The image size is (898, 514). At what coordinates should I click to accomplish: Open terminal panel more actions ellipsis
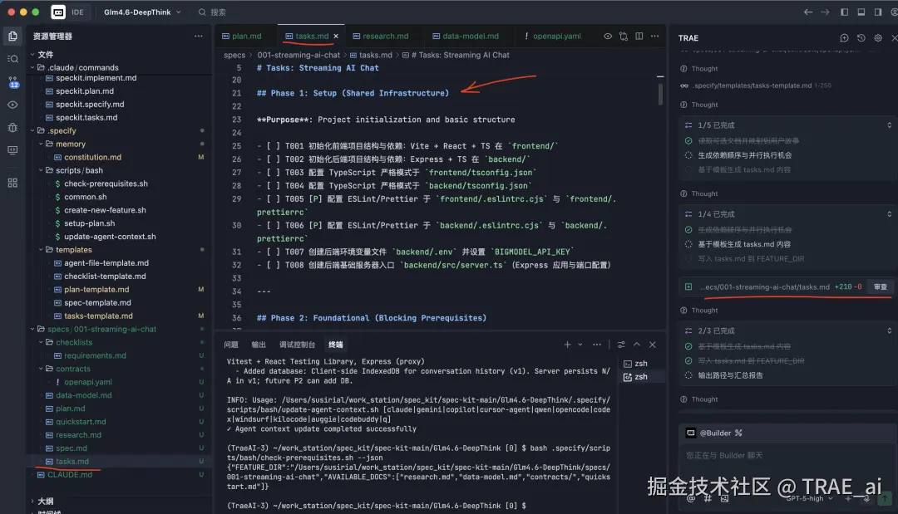click(x=597, y=345)
